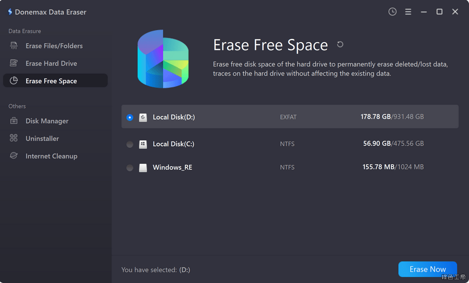Screen dimensions: 469x283
Task: Click the Erase Now button
Action: tap(427, 269)
